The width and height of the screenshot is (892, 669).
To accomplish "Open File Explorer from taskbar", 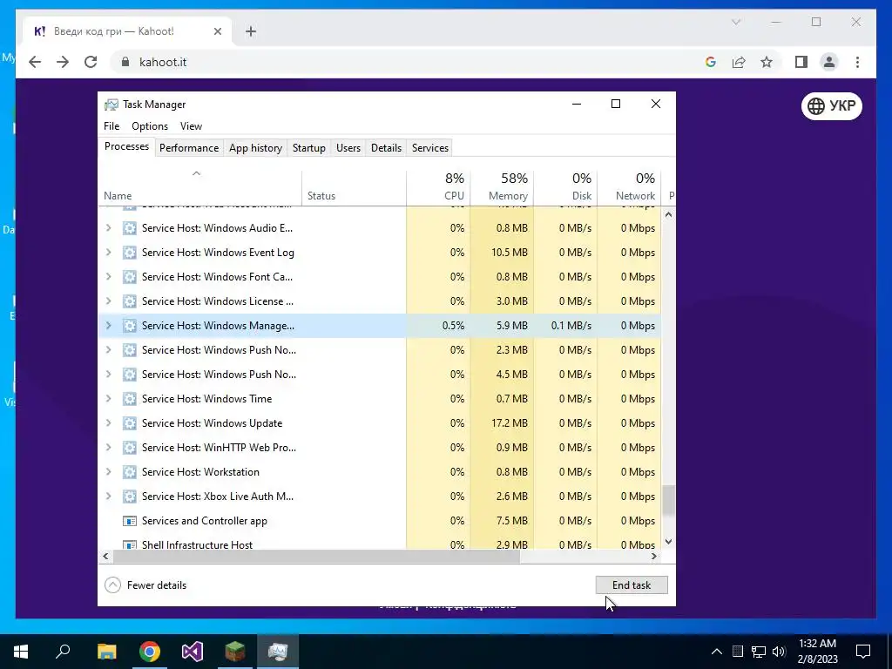I will [x=106, y=652].
